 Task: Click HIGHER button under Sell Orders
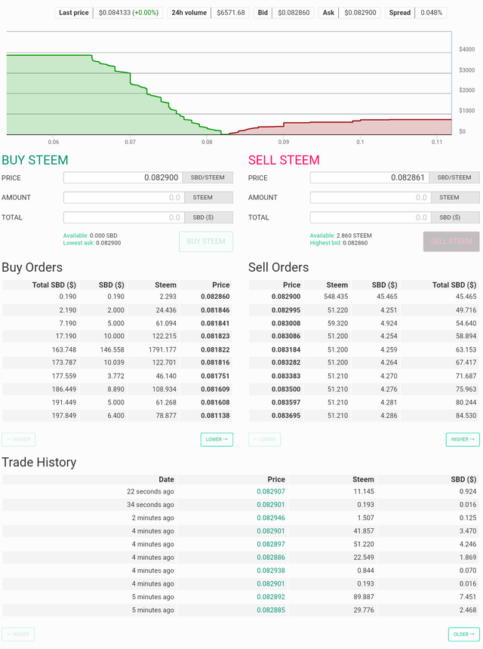[463, 439]
